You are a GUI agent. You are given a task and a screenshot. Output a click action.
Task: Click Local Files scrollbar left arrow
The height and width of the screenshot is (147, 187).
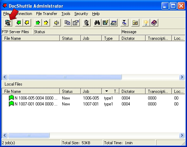click(5, 135)
